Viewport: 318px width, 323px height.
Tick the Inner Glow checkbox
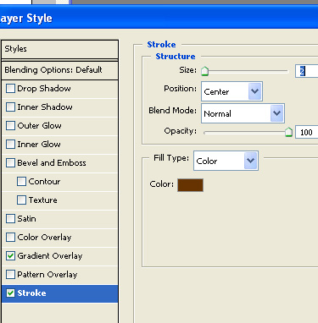point(10,145)
